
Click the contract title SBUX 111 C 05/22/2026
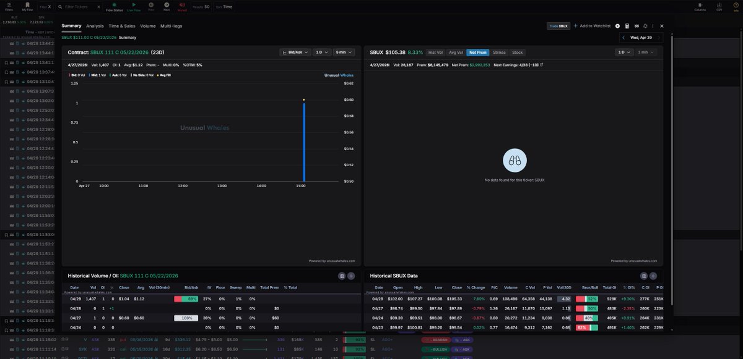click(x=118, y=53)
